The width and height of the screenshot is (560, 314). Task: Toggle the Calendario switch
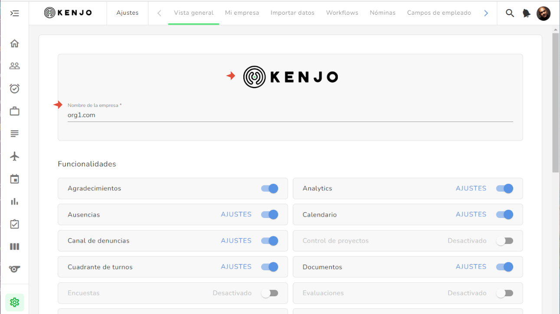pyautogui.click(x=504, y=215)
